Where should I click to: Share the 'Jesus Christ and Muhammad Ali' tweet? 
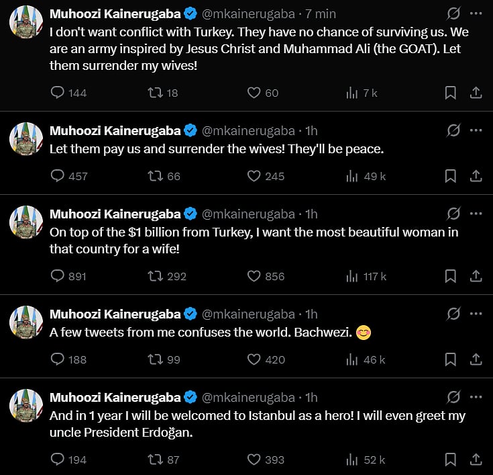click(x=476, y=93)
